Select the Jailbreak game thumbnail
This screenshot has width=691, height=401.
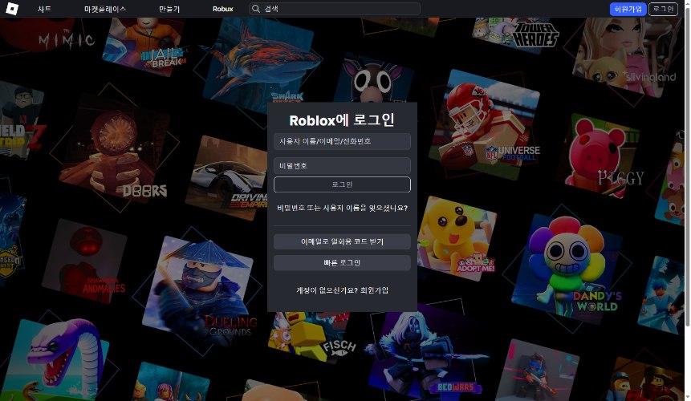pyautogui.click(x=145, y=47)
